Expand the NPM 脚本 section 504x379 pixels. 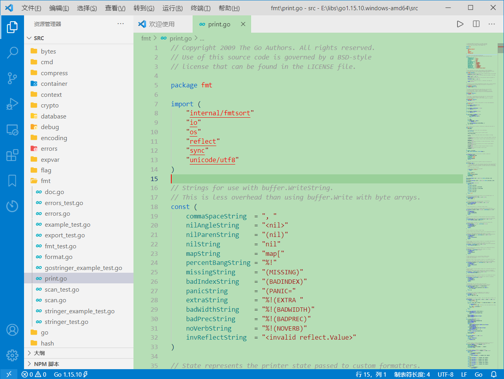click(79, 364)
